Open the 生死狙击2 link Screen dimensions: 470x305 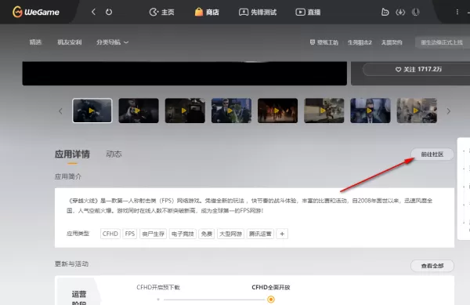point(360,42)
